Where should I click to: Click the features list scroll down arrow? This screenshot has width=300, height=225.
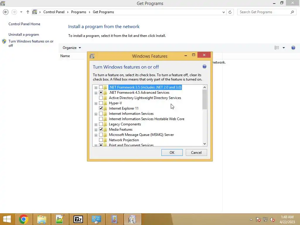204,144
